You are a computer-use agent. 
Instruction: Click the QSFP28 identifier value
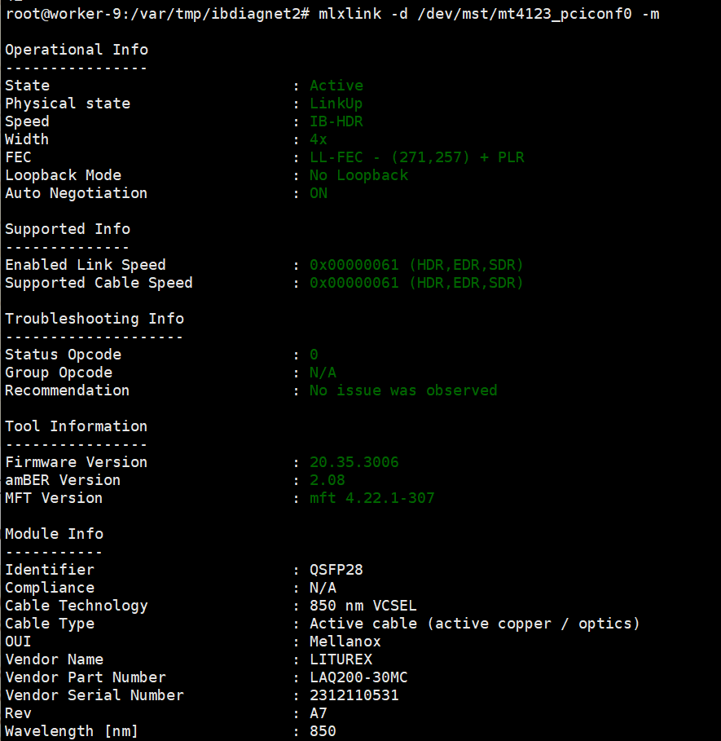click(336, 570)
